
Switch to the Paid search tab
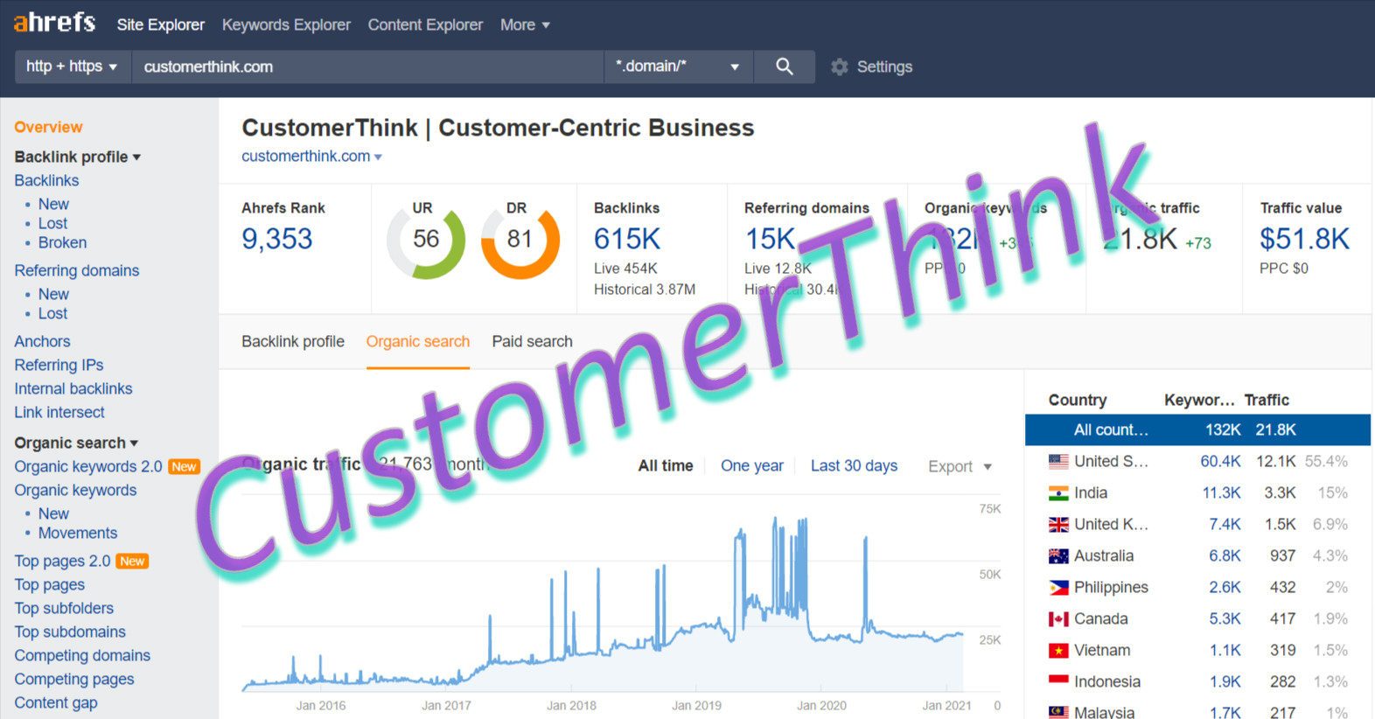532,341
